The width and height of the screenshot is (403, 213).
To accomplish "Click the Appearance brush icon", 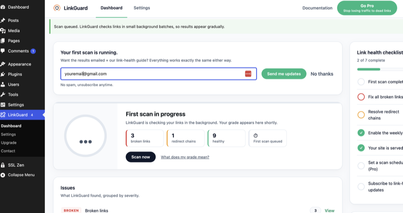I will coord(3,64).
